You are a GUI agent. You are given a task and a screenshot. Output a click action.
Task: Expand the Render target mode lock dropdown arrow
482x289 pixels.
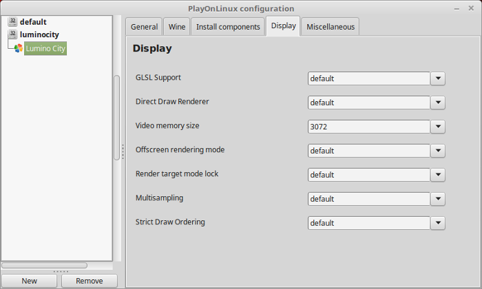[438, 175]
